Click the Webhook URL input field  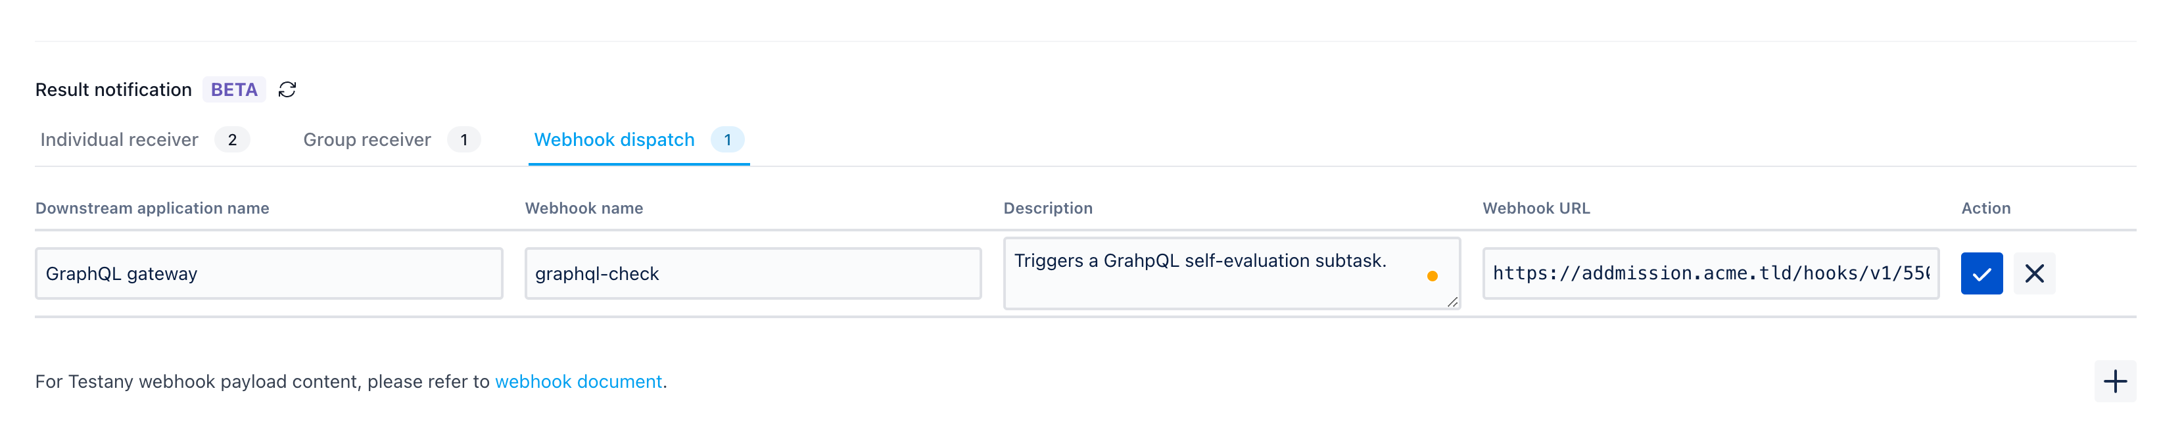click(x=1711, y=274)
